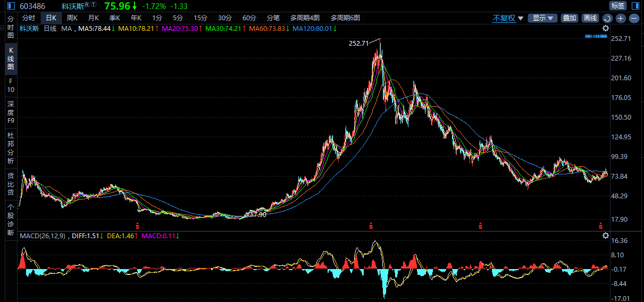The width and height of the screenshot is (644, 302).
Task: Click the R margin-trading badge beside 科沃斯
Action: coord(87,5)
